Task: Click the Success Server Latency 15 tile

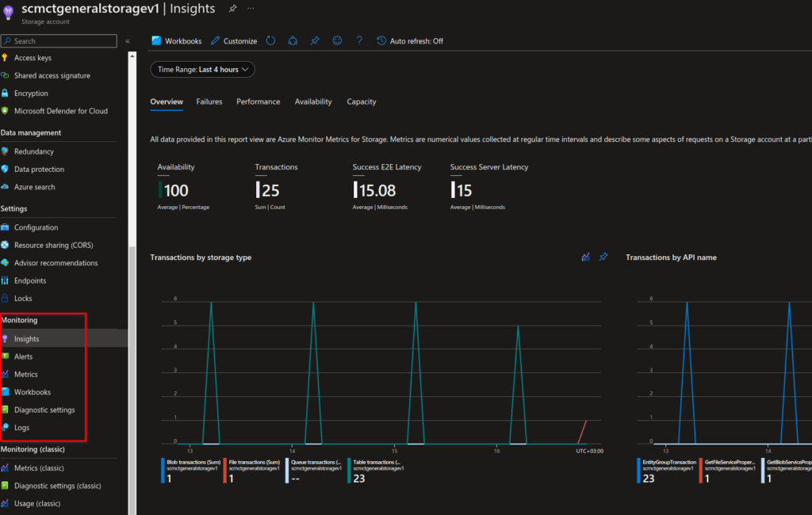Action: pyautogui.click(x=489, y=186)
